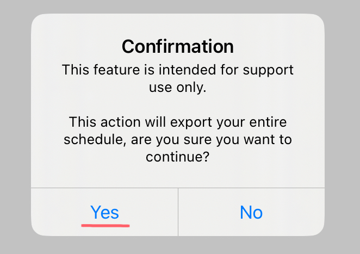360x254 pixels.
Task: Select the blue Yes option
Action: pos(104,212)
